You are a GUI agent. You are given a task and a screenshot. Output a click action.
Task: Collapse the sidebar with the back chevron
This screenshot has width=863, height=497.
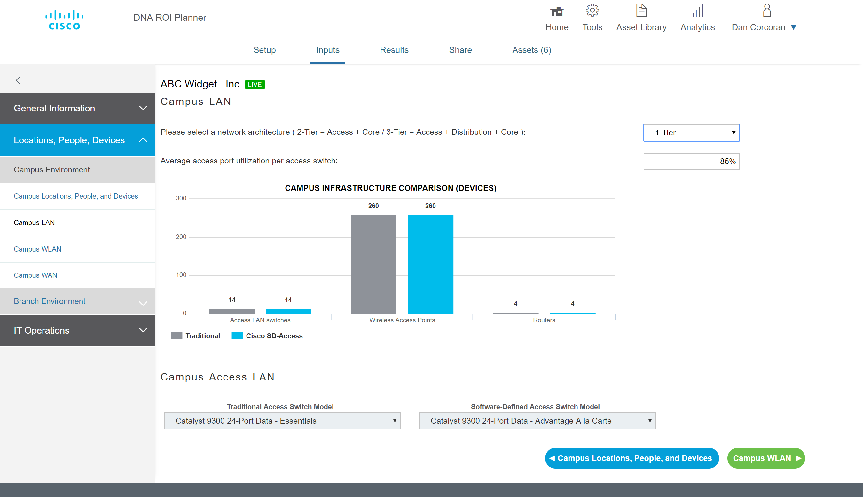(x=18, y=80)
